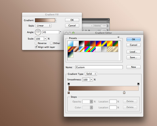Choose the rainbow spectrum gradient preset

click(x=87, y=49)
